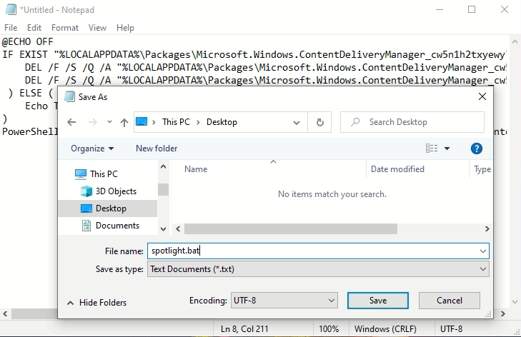Click the Save As dialog notepad icon
521x337 pixels.
[69, 96]
